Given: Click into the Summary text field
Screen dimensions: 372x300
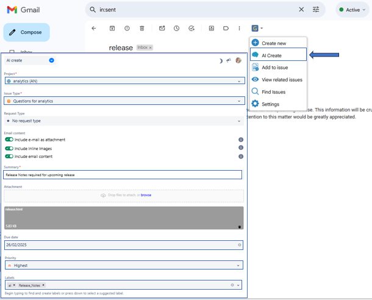Looking at the screenshot, I should pyautogui.click(x=123, y=175).
